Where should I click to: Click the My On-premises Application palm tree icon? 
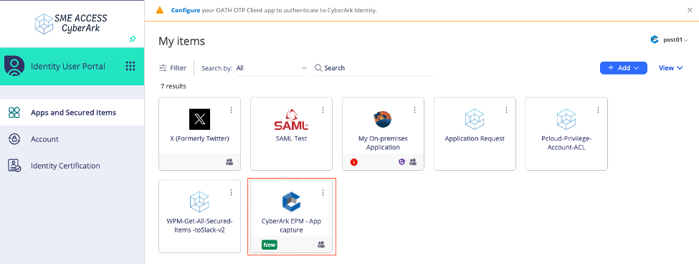[383, 120]
